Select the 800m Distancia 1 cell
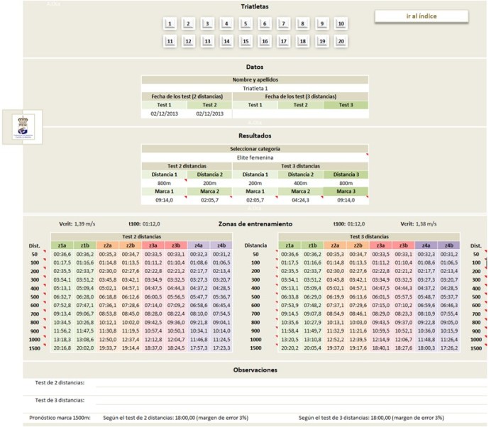Image resolution: width=496 pixels, height=427 pixels. pos(163,182)
